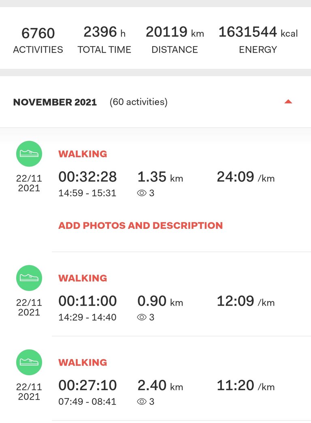Click the views eye icon under 0.90 km
Screen dimensions: 311x423
(142, 317)
